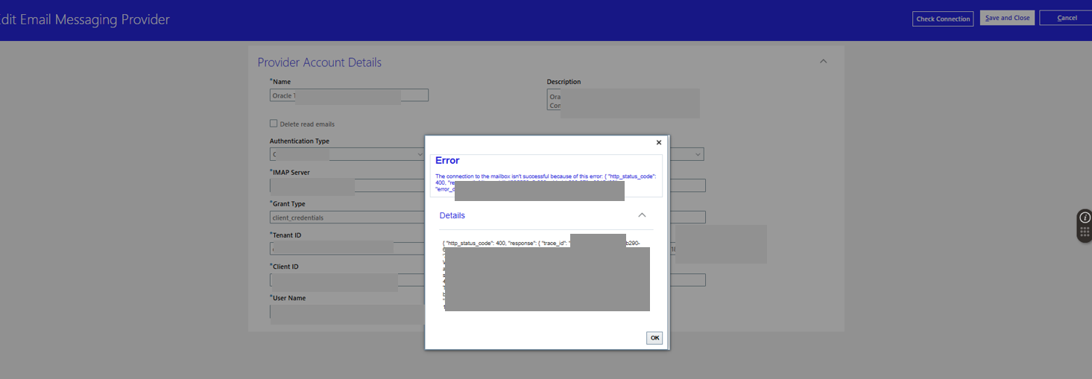The image size is (1092, 379).
Task: Click the Client ID input
Action: [x=347, y=280]
